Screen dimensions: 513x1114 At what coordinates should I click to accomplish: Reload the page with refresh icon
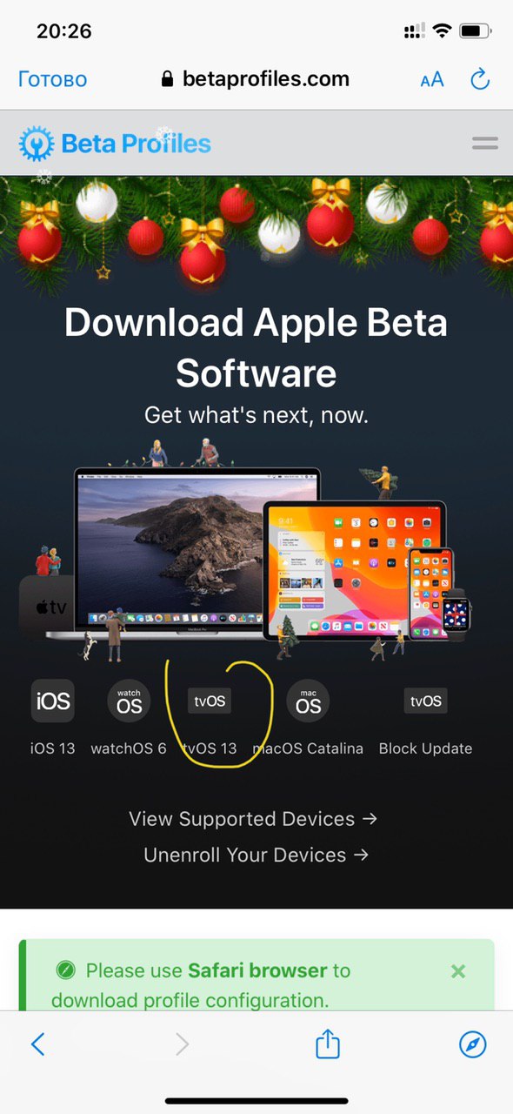click(480, 79)
